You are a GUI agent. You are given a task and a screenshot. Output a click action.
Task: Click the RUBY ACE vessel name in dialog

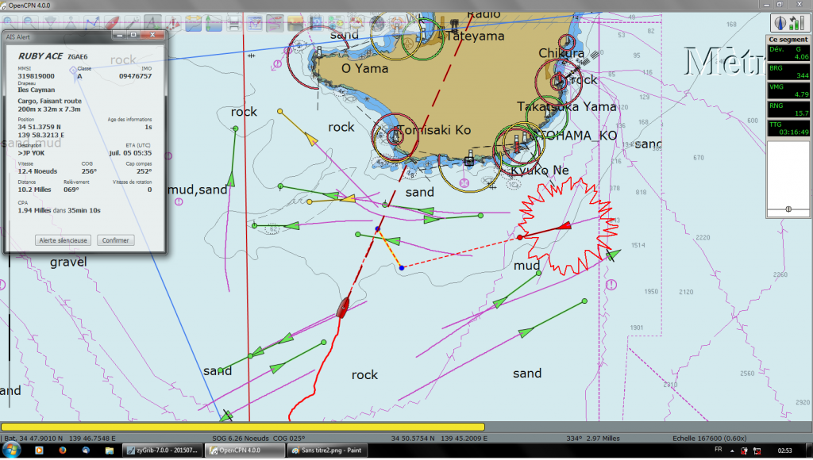[40, 56]
